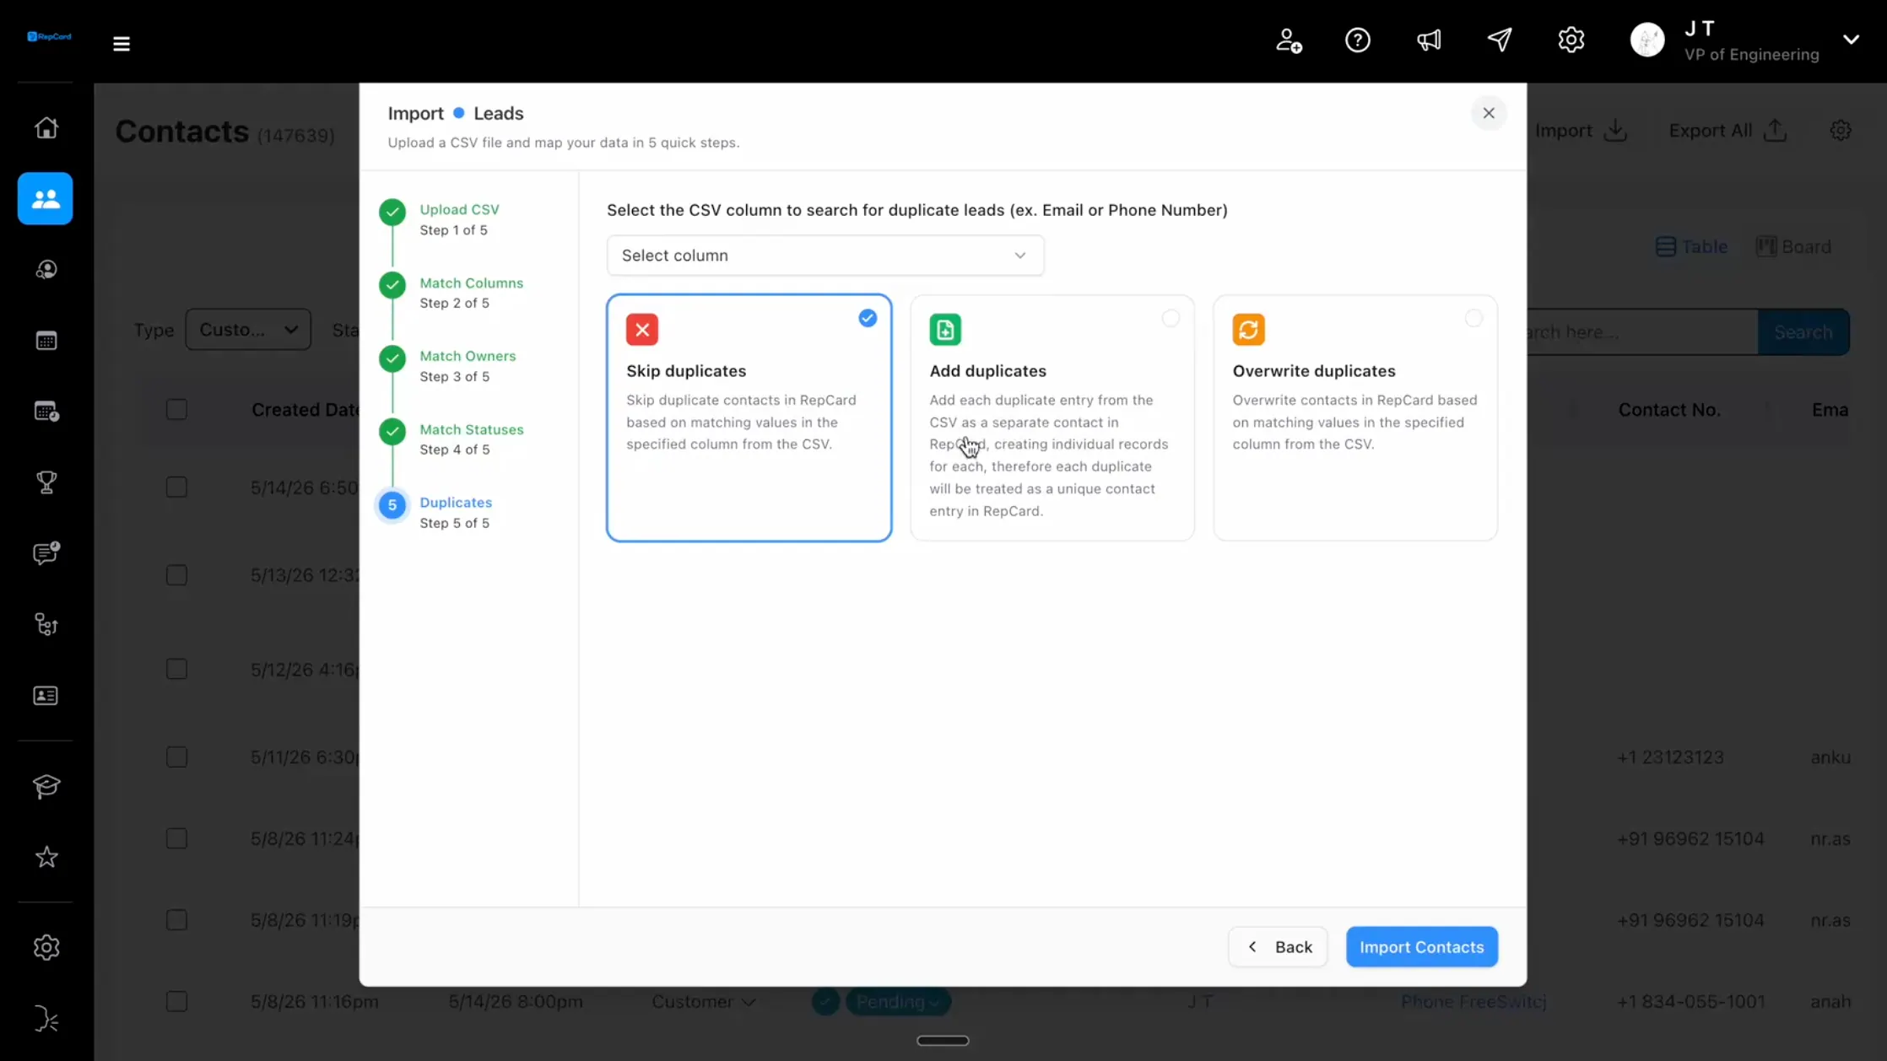Image resolution: width=1887 pixels, height=1061 pixels.
Task: Select the Skip duplicates option card
Action: click(x=749, y=417)
